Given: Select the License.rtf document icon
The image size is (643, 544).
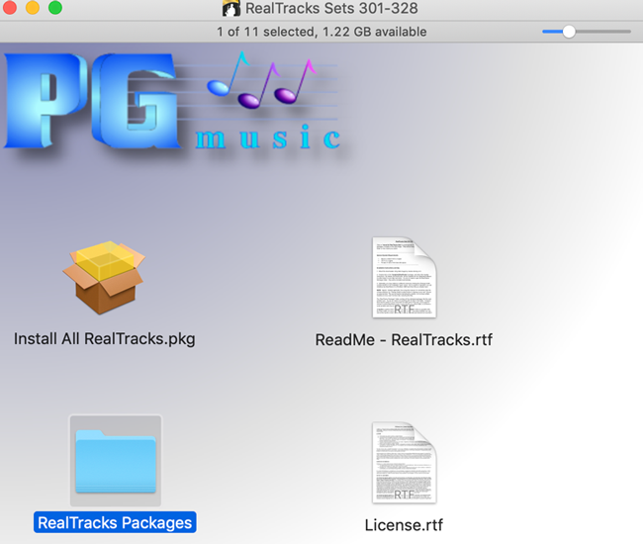Looking at the screenshot, I should (x=404, y=463).
